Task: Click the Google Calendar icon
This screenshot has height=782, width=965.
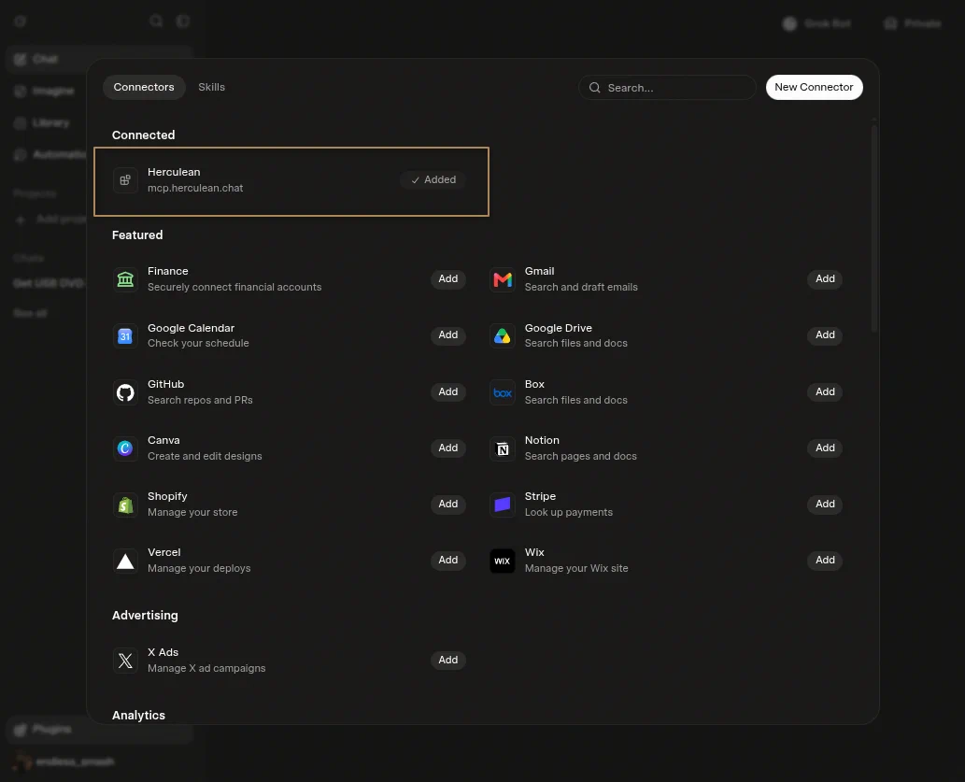Action: tap(125, 335)
